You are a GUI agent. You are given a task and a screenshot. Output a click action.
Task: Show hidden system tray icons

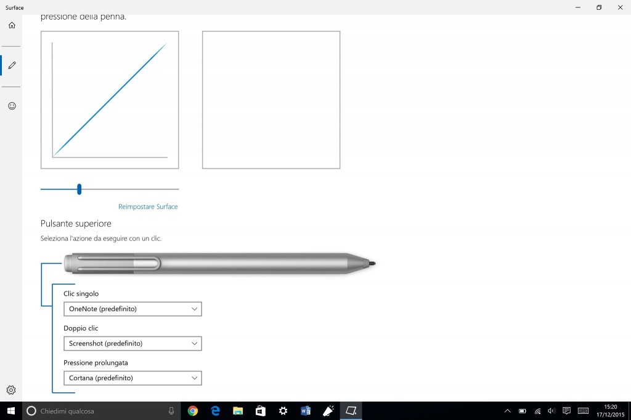pos(508,411)
